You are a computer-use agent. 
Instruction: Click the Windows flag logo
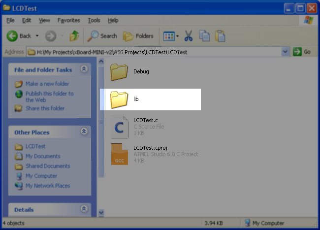309,20
